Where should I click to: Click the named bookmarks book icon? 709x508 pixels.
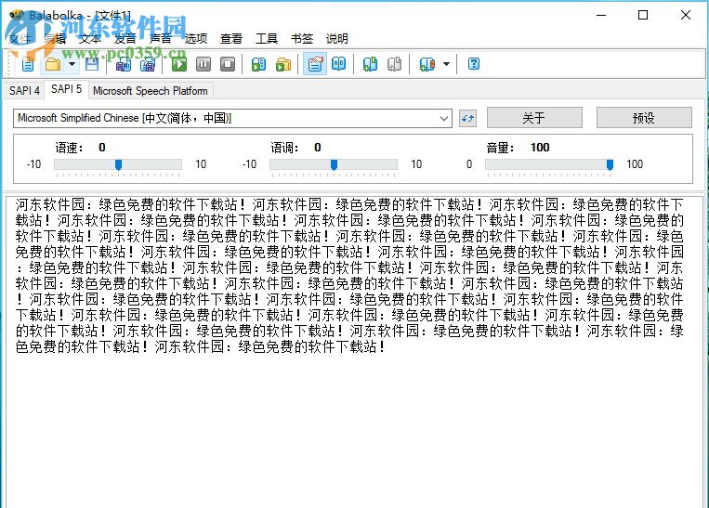click(x=427, y=64)
